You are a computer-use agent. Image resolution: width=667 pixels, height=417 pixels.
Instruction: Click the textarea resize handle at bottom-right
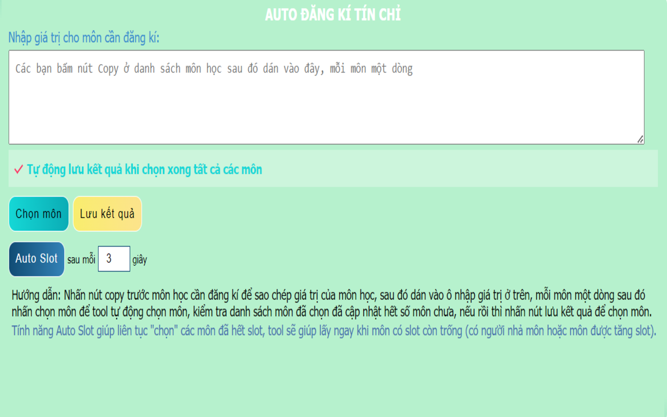[641, 140]
